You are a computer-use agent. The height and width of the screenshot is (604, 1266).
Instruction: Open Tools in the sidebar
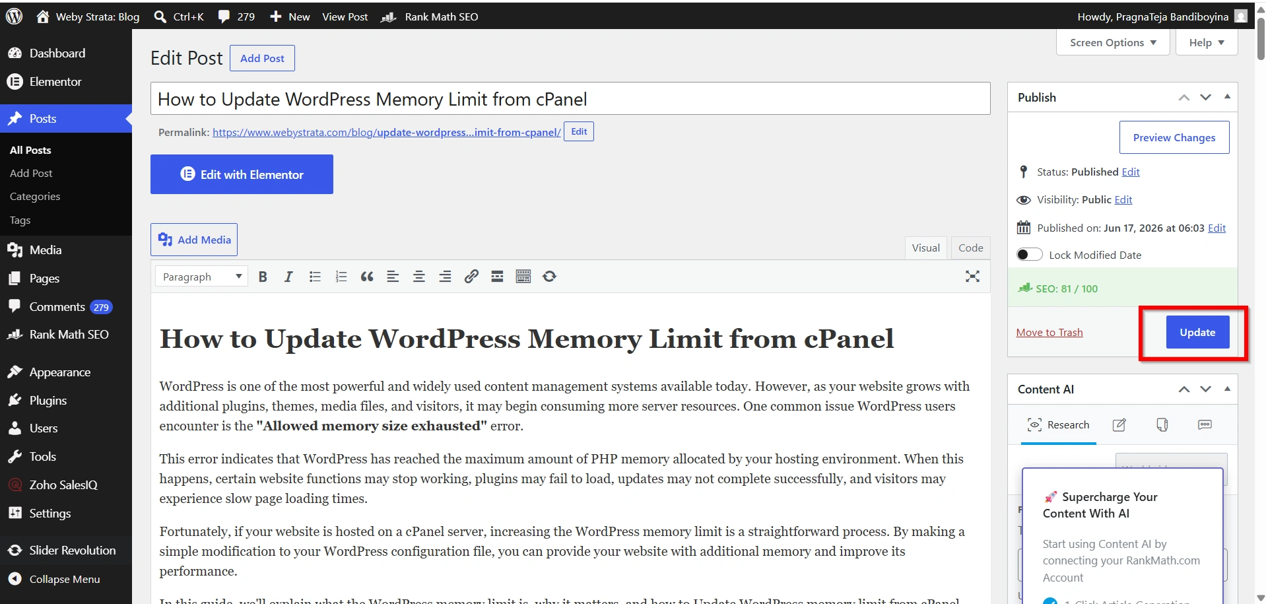coord(66,457)
